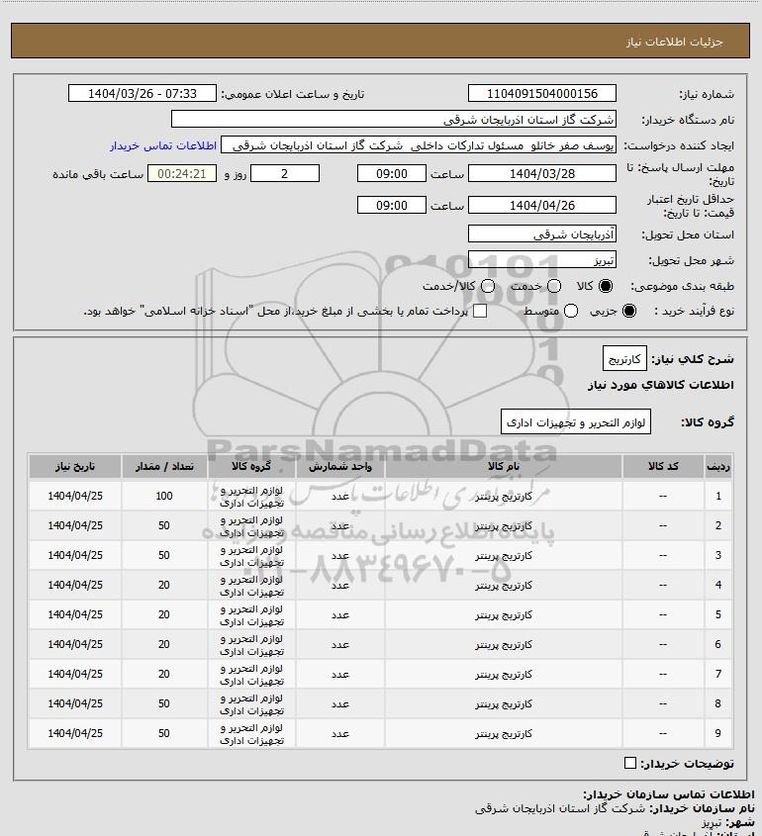Select the کالا radio button
Viewport: 762px width, 836px height.
pos(606,286)
